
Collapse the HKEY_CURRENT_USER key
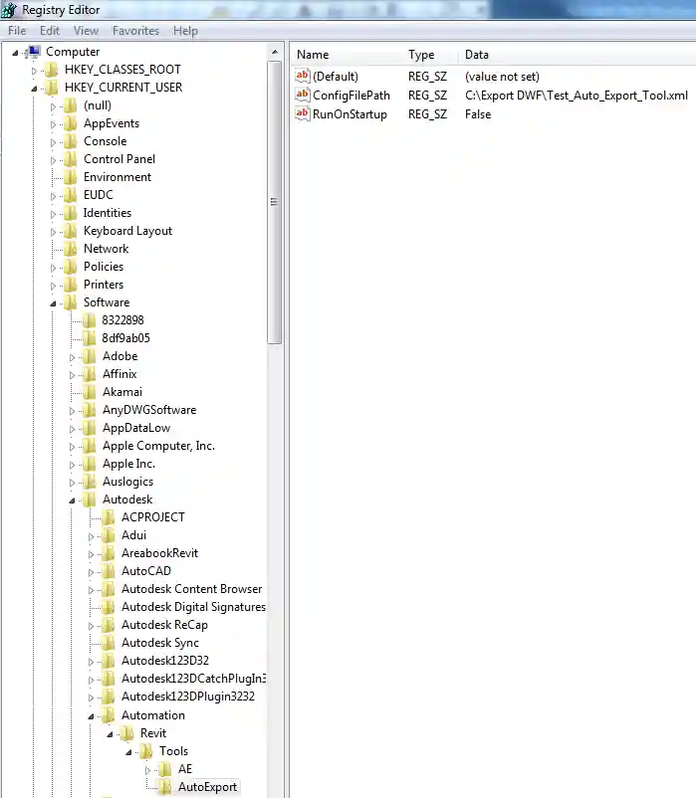tap(34, 88)
